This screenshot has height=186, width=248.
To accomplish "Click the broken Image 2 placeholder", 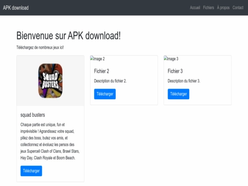I will tap(97, 59).
